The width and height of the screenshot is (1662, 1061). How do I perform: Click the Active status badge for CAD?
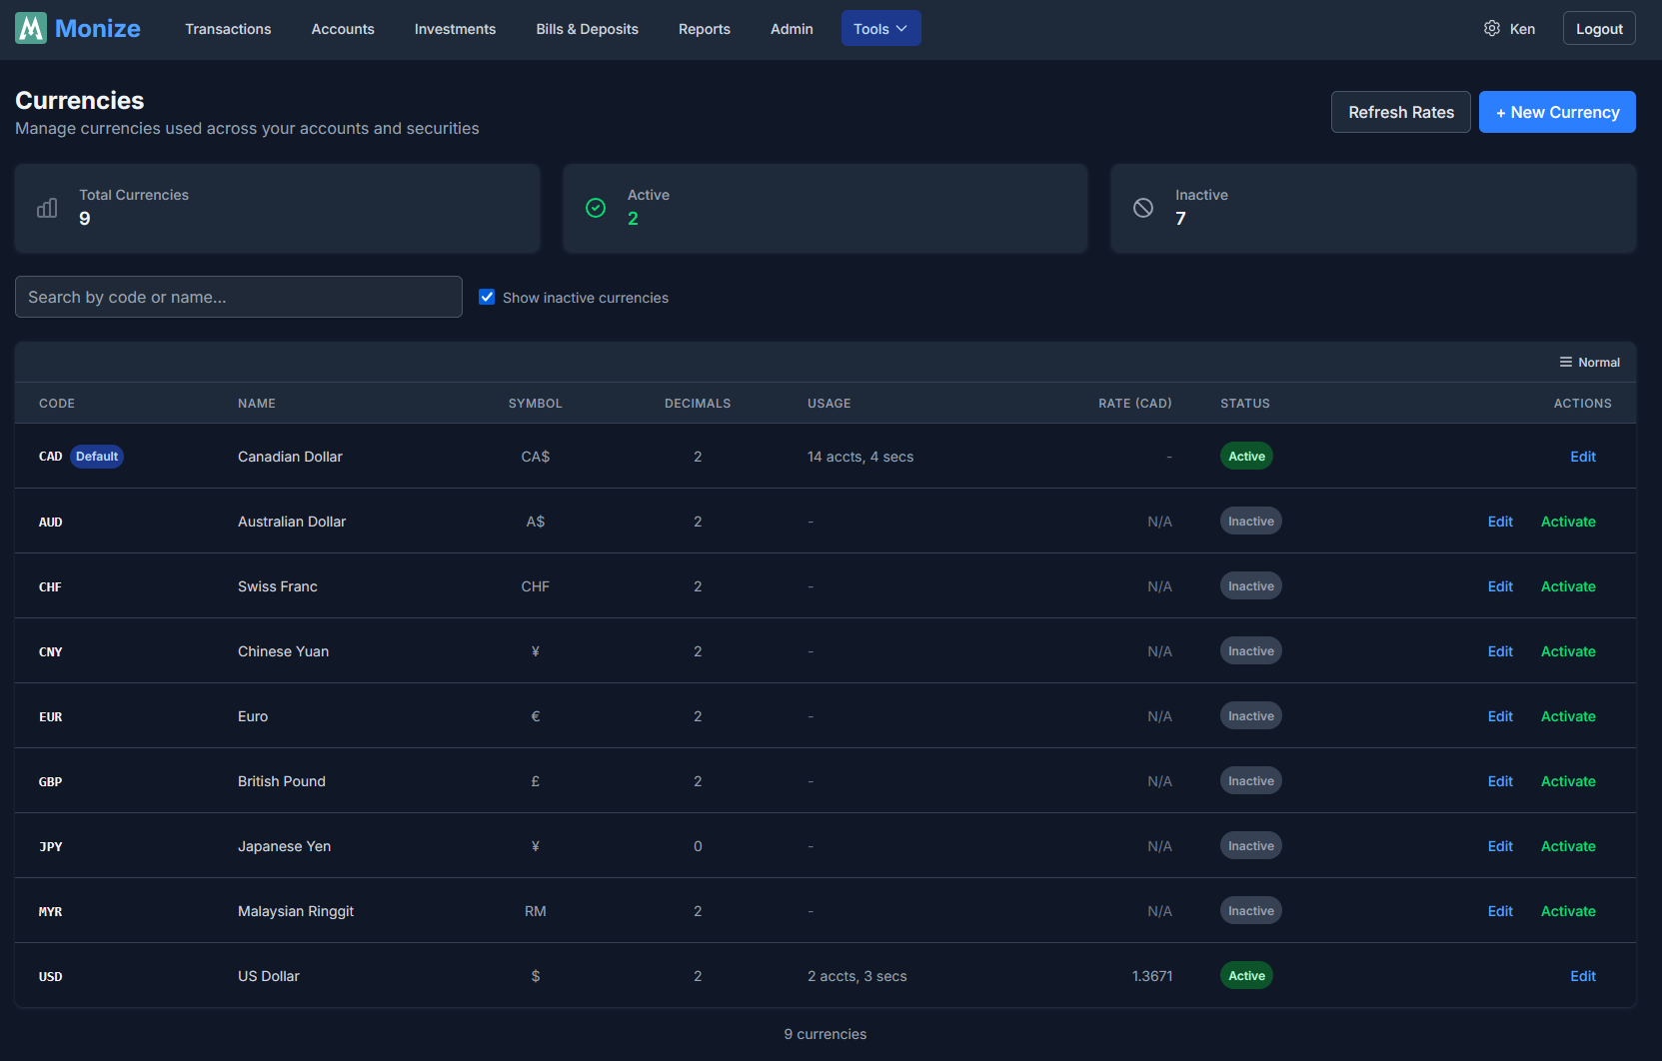[1246, 457]
